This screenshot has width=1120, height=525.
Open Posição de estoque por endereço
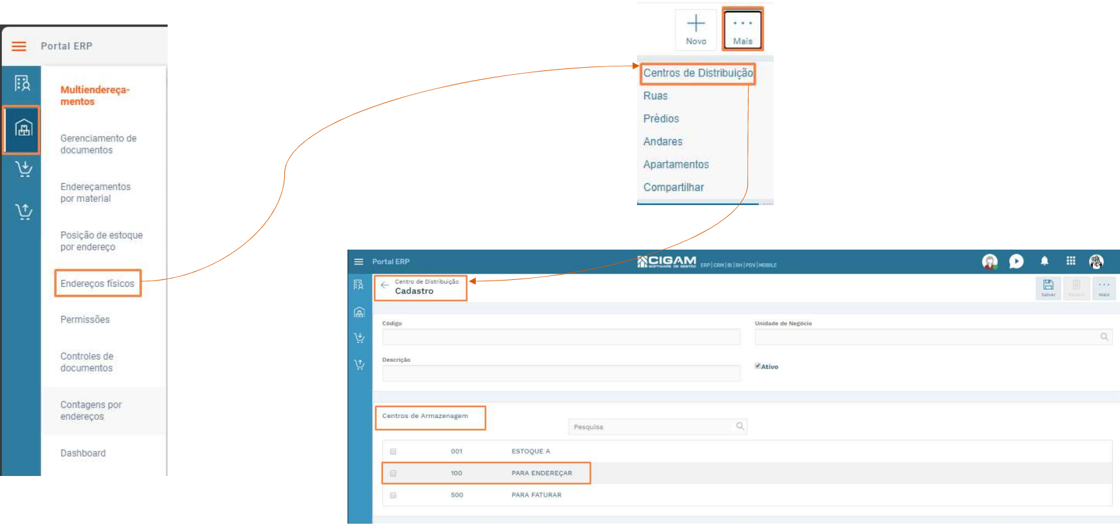coord(102,241)
